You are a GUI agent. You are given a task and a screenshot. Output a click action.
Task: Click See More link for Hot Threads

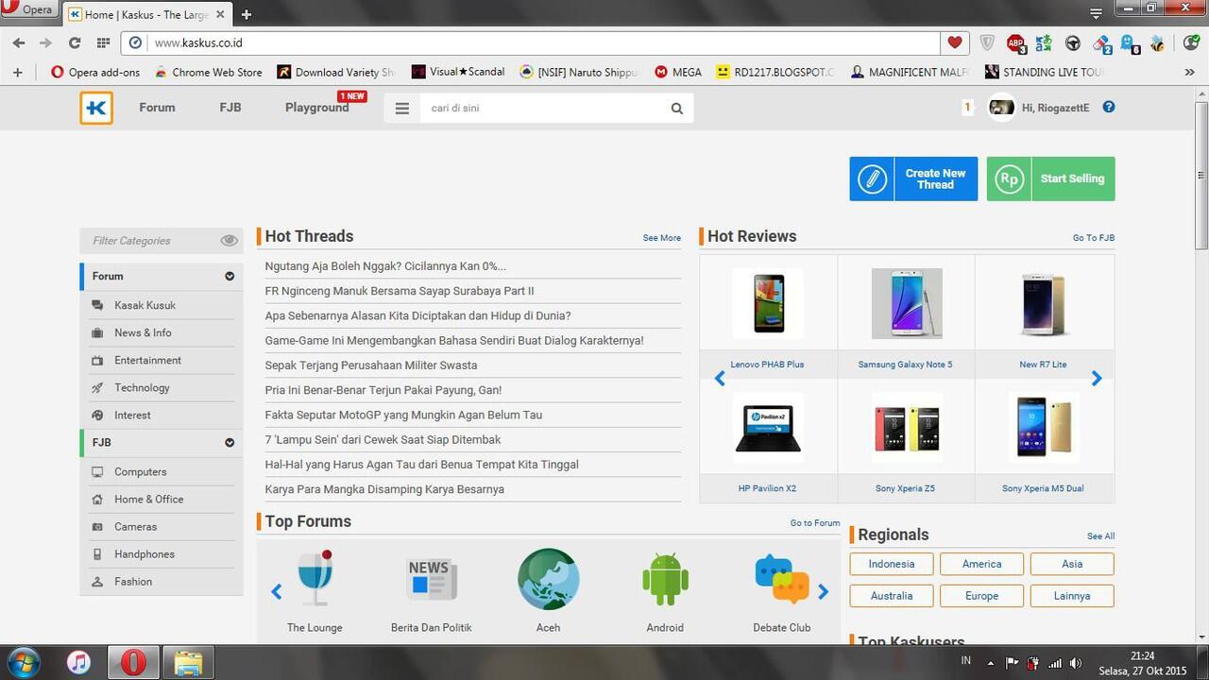(x=662, y=238)
